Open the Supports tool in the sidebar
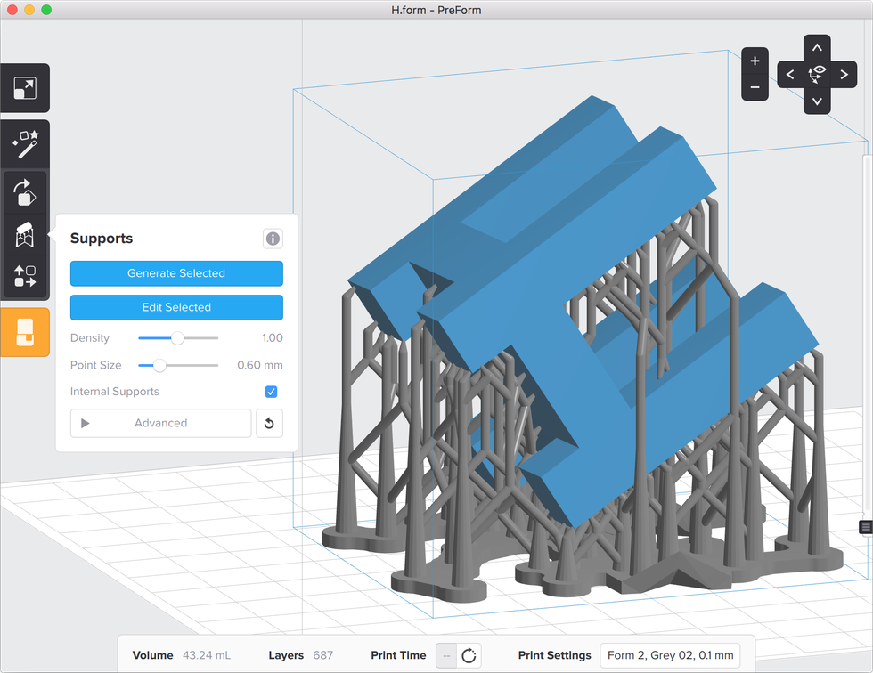873x673 pixels. click(25, 235)
